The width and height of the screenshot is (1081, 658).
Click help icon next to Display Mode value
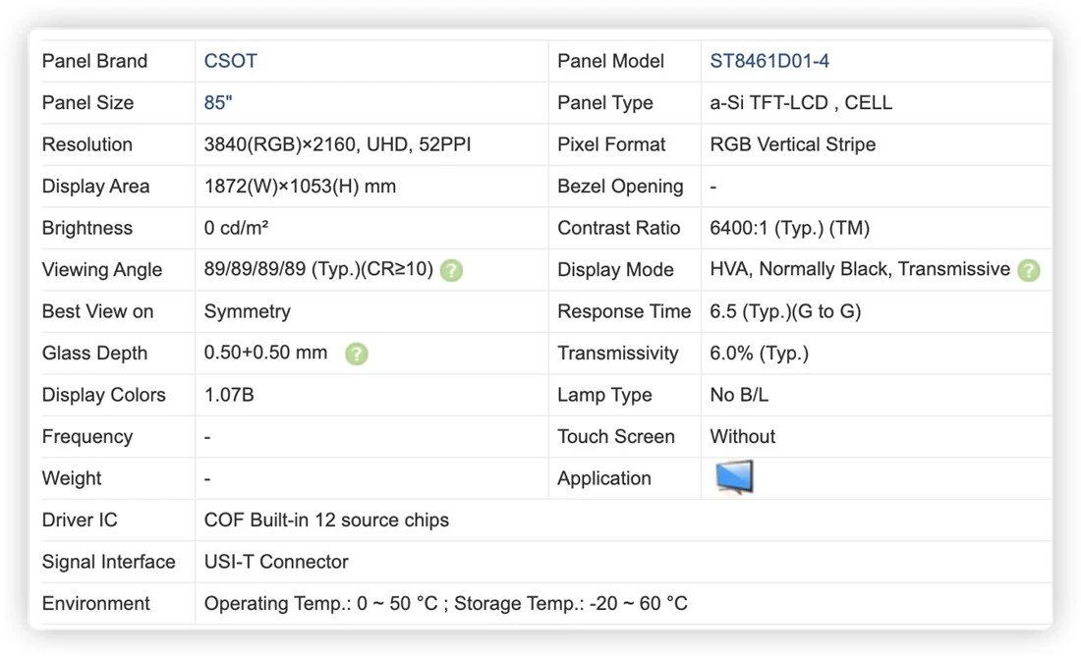tap(1029, 270)
